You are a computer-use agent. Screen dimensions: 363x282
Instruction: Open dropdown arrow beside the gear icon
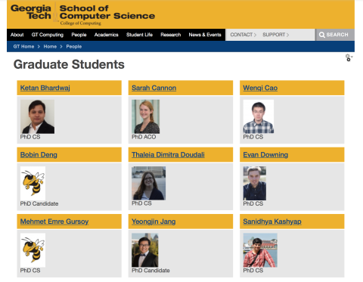coord(352,57)
